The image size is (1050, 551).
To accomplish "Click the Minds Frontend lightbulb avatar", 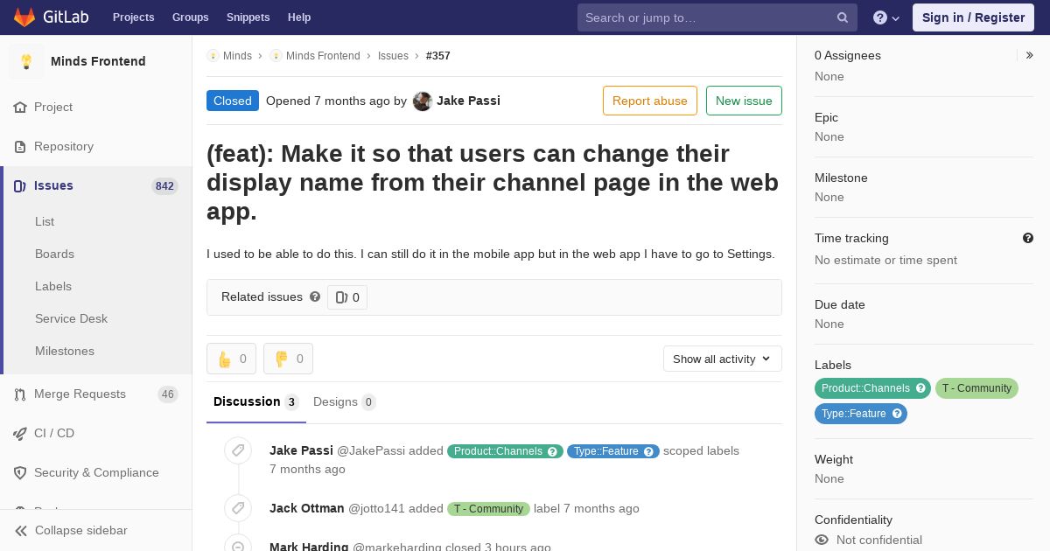I will pyautogui.click(x=26, y=61).
